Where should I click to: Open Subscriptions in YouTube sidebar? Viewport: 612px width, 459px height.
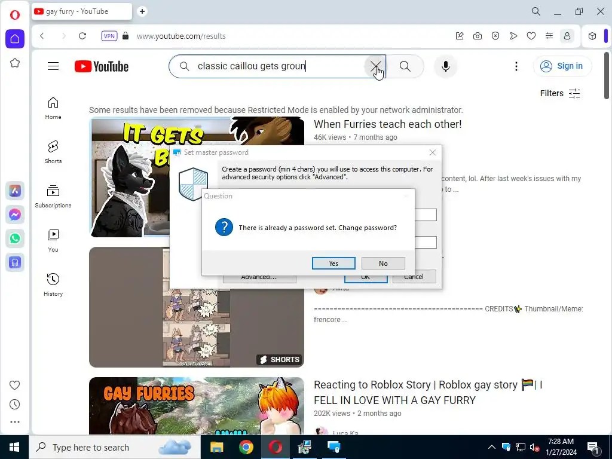53,196
